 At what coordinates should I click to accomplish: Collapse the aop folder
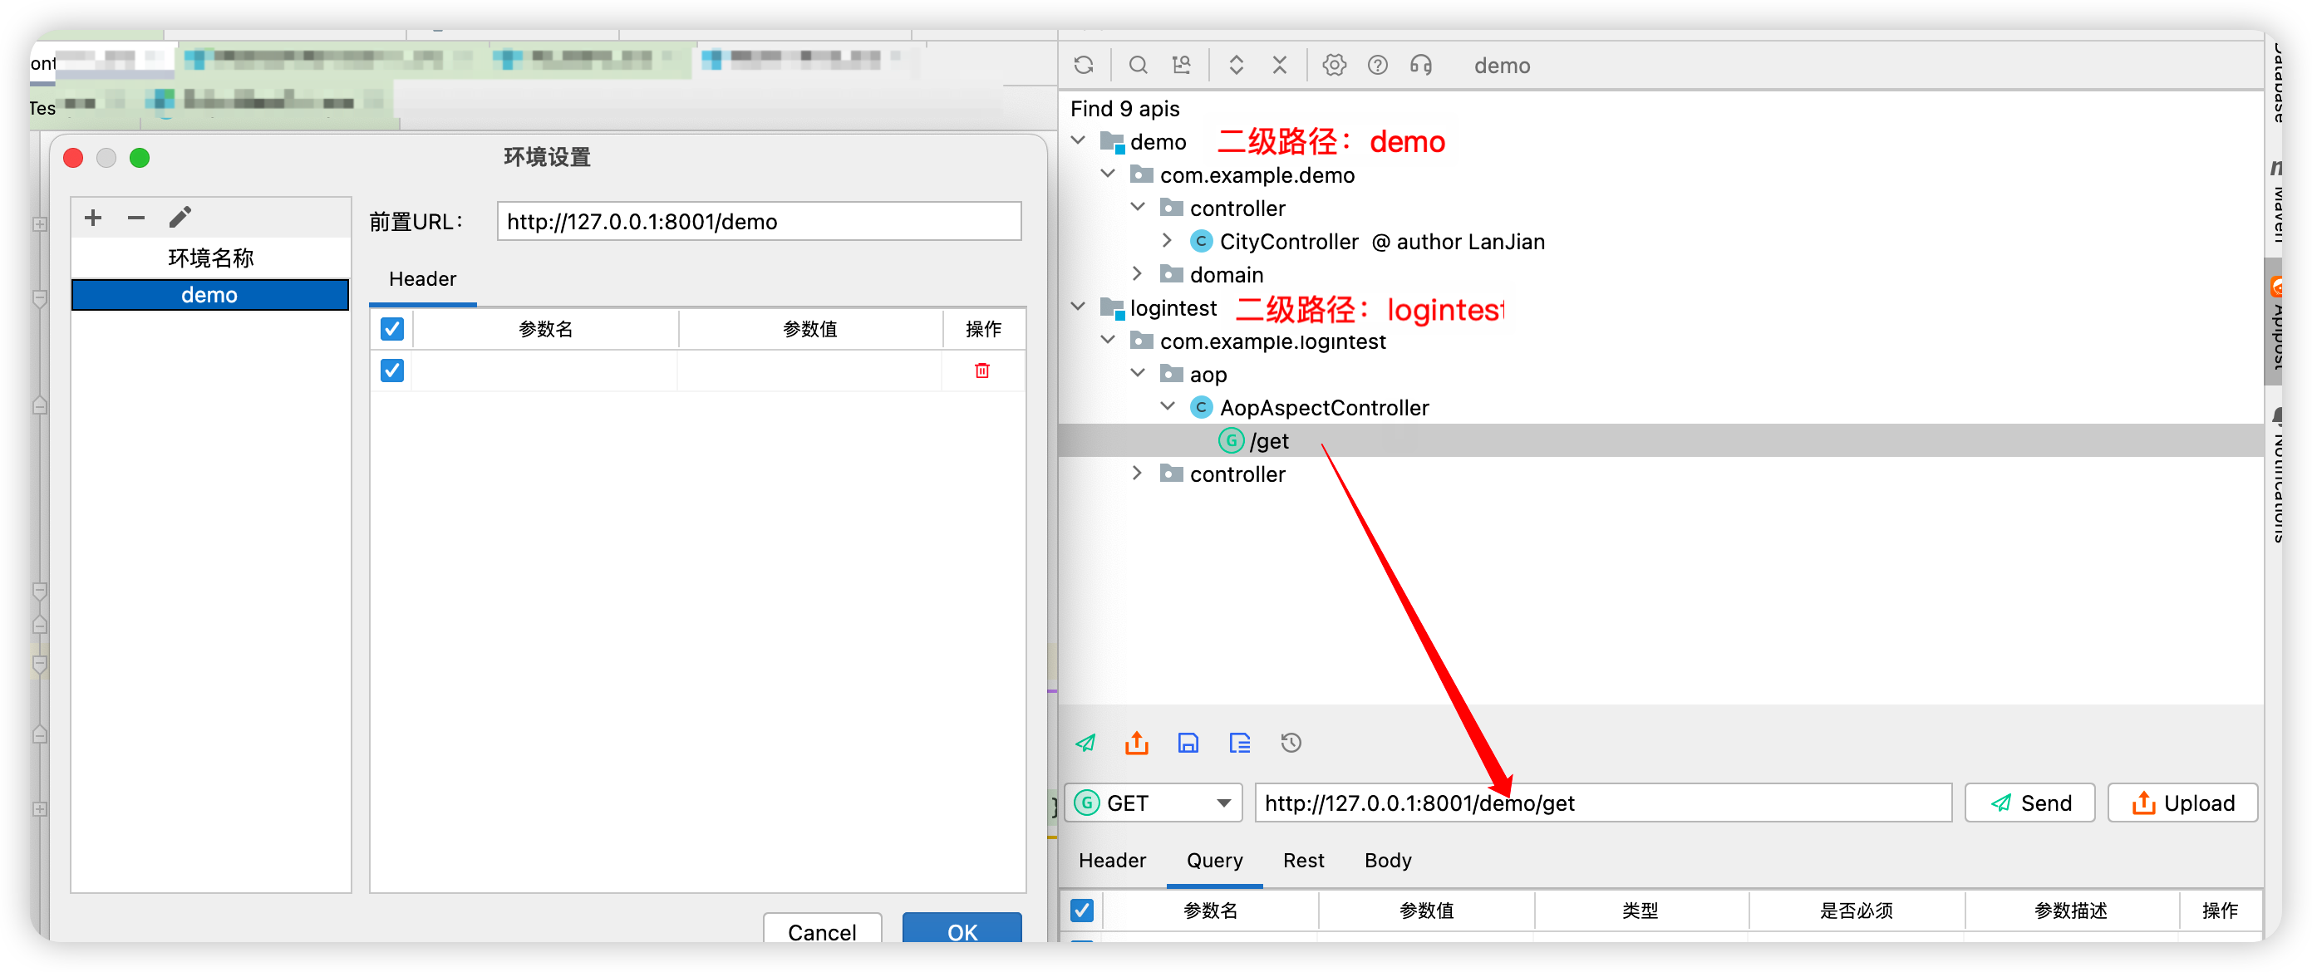click(x=1138, y=372)
